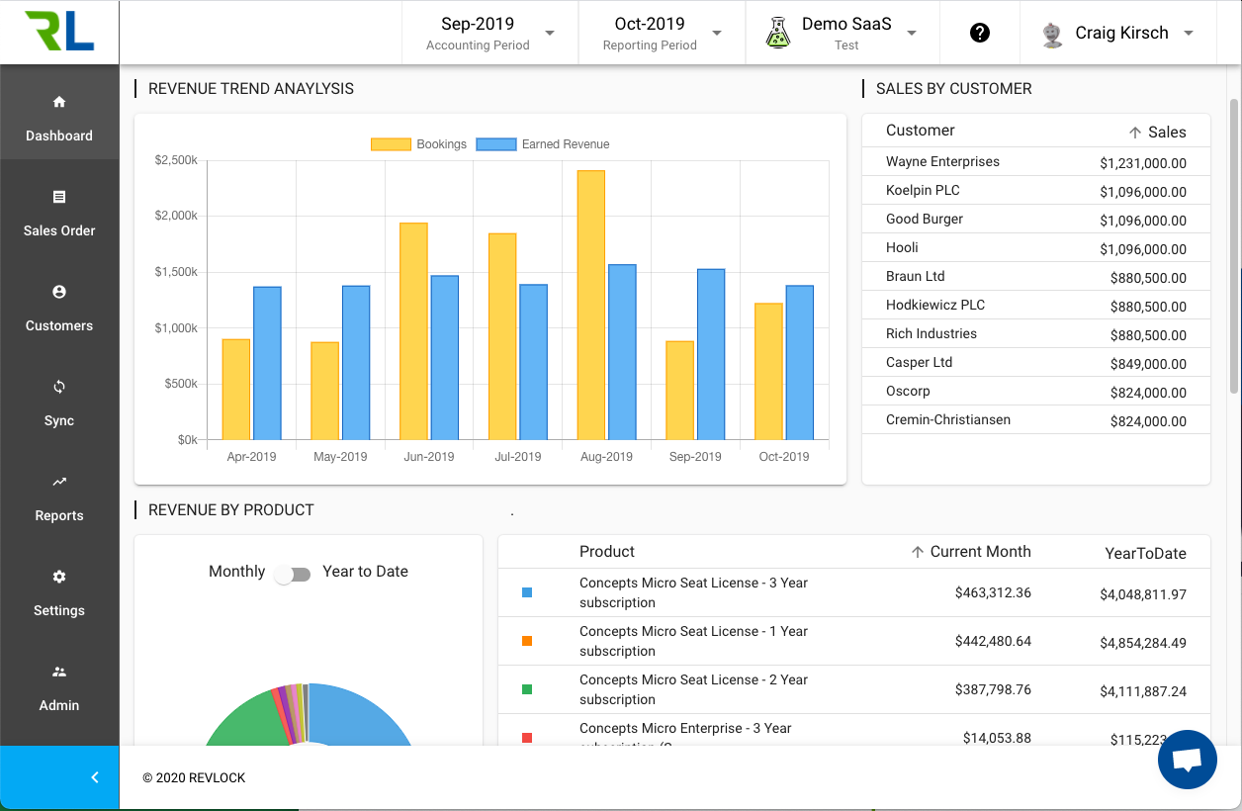The height and width of the screenshot is (811, 1242).
Task: Select the Hooli customer row
Action: tap(1036, 248)
